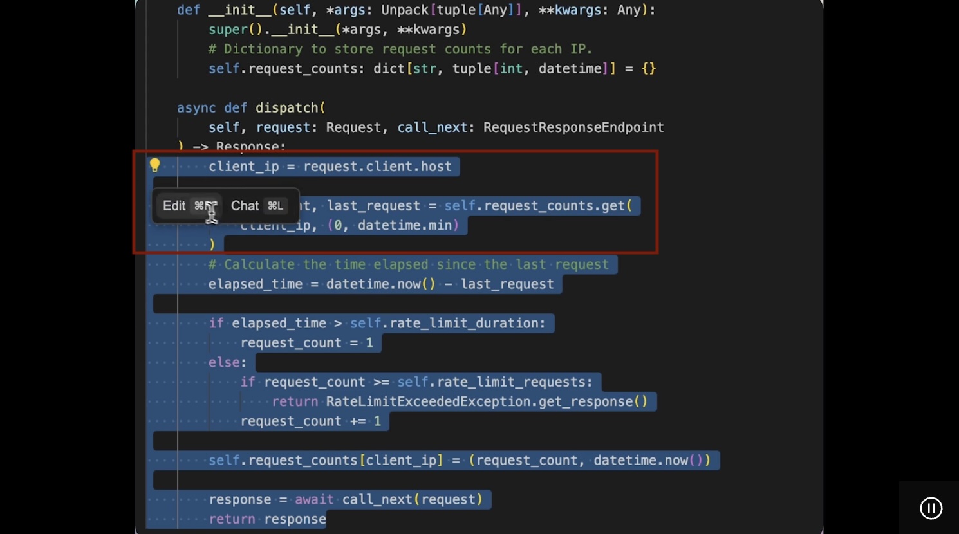This screenshot has height=534, width=959.
Task: Click on 'await call_next(request)' expression
Action: tap(388, 500)
